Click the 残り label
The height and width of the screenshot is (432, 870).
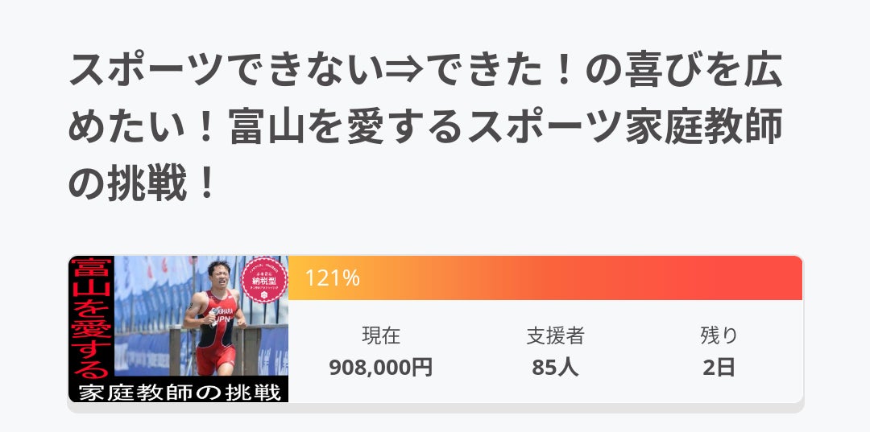[x=719, y=335]
